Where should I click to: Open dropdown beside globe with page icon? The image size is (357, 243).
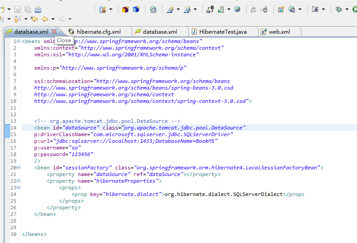(300, 10)
